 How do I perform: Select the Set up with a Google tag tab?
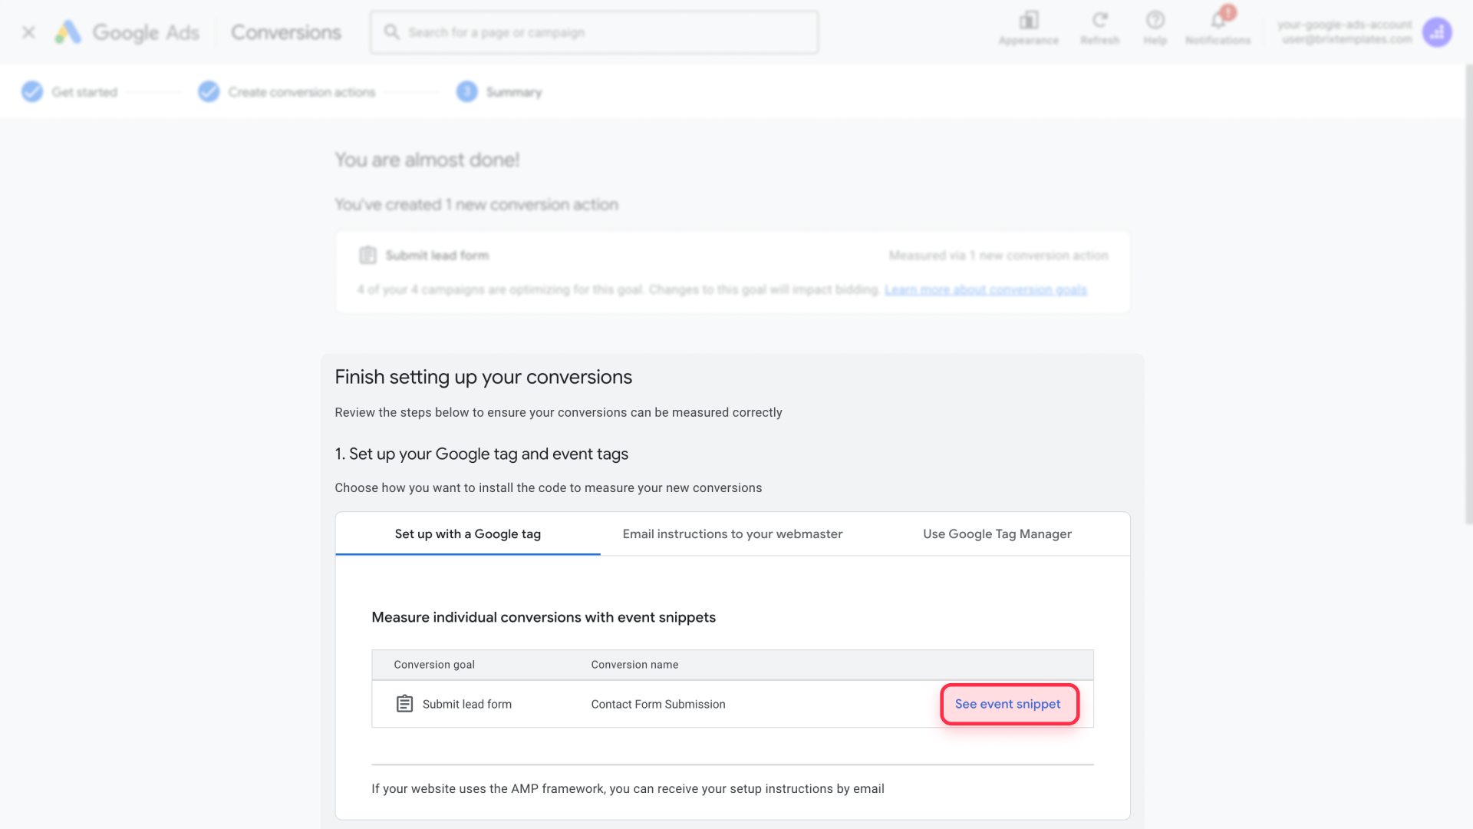point(467,533)
